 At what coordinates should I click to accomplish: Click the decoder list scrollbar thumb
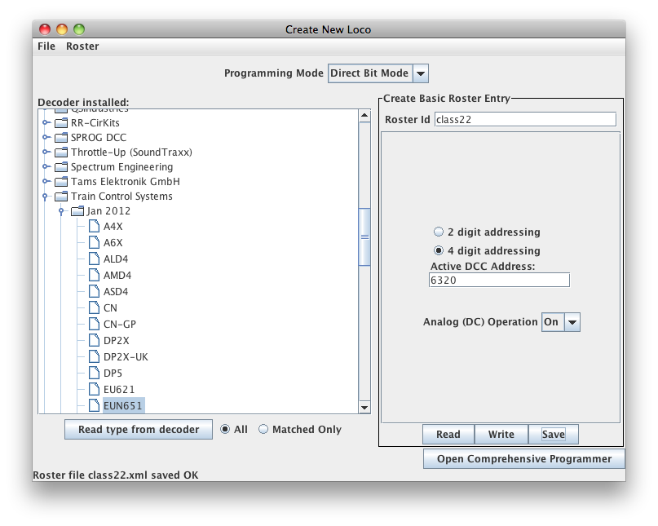click(364, 237)
